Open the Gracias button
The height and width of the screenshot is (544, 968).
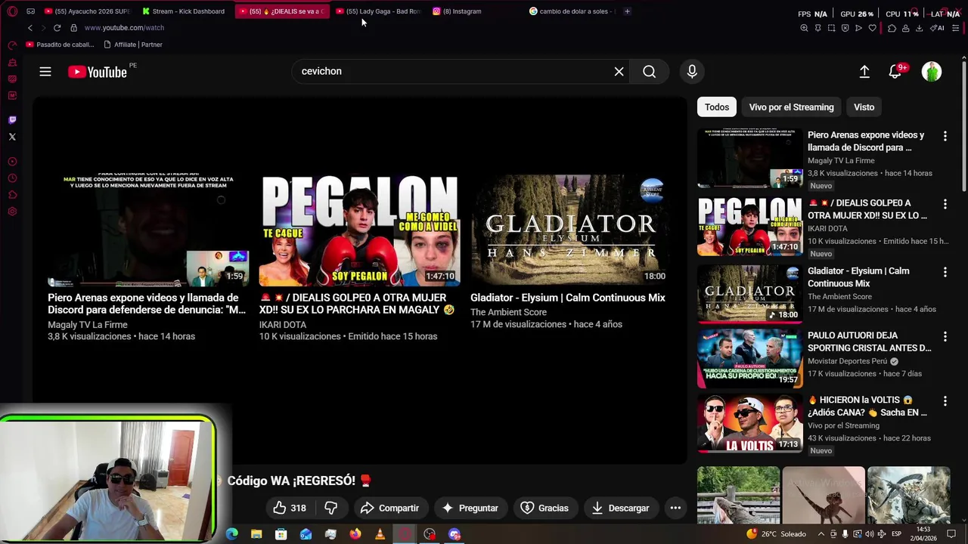[x=544, y=508]
